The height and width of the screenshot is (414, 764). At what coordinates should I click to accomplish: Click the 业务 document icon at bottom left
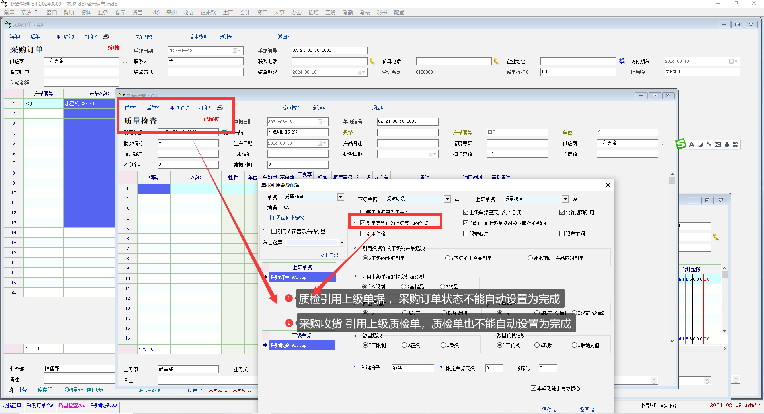click(10, 390)
